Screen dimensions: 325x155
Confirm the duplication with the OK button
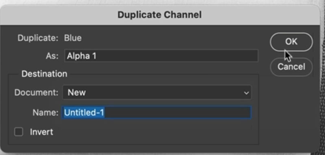coord(291,42)
